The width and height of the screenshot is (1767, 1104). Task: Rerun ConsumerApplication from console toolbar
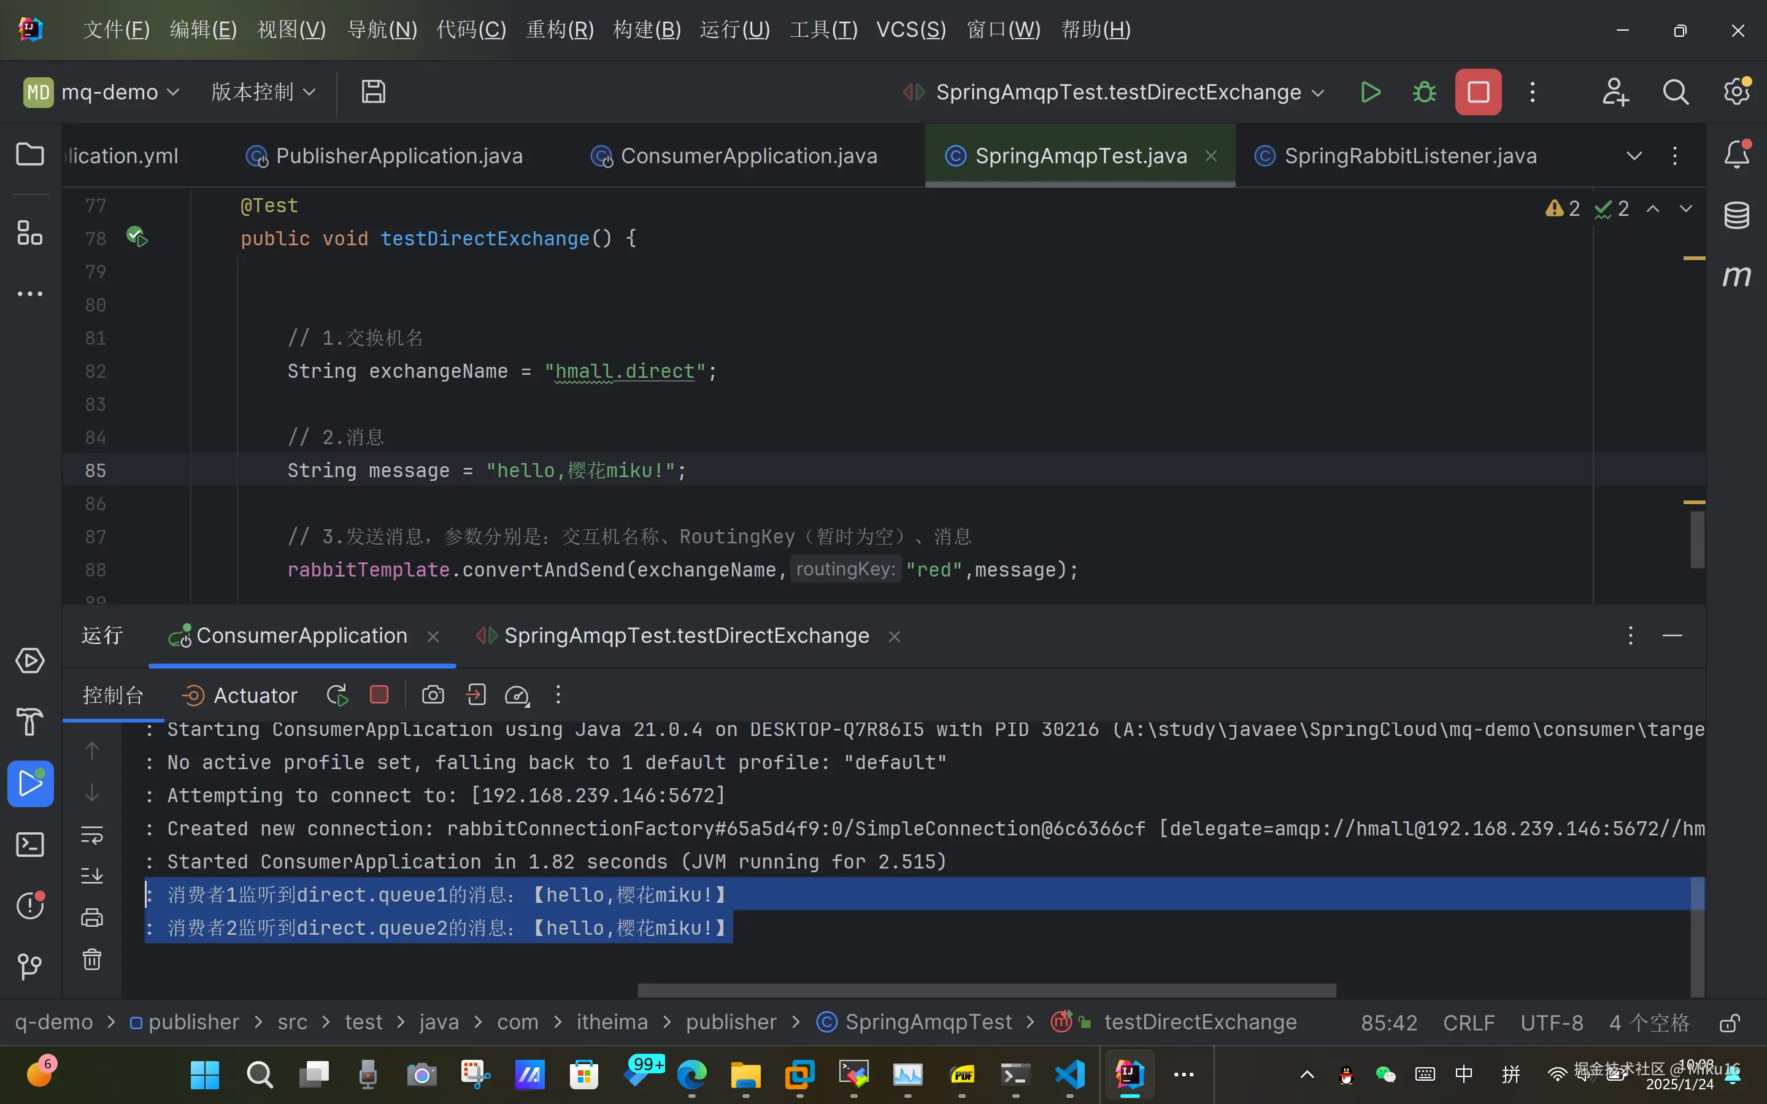tap(337, 695)
